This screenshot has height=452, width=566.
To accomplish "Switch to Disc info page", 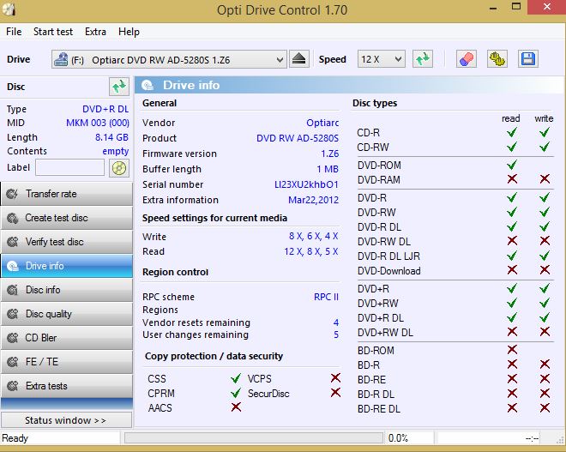I will (x=67, y=290).
